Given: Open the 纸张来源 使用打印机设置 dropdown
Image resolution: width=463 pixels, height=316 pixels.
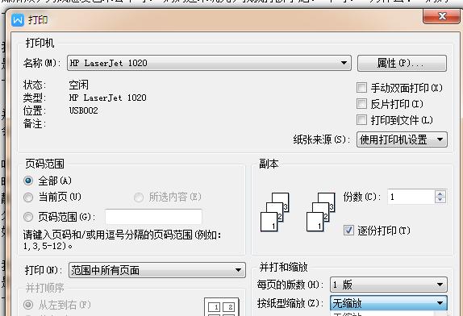Looking at the screenshot, I should coord(402,139).
